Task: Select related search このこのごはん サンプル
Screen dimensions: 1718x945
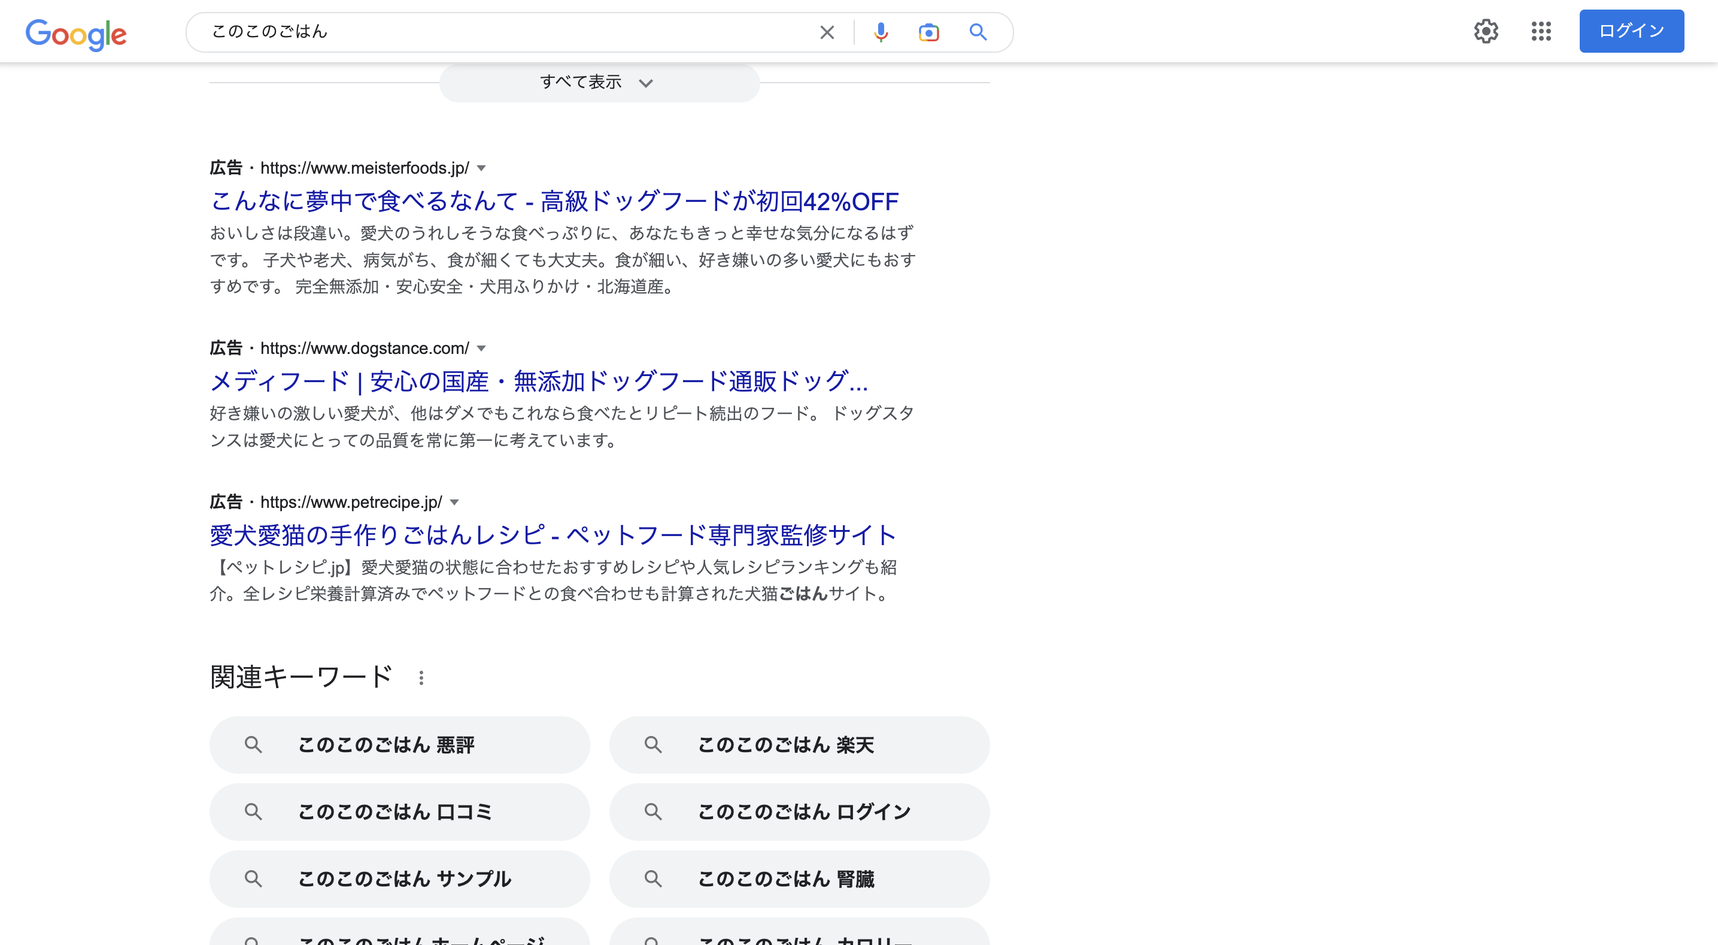Action: click(x=399, y=879)
